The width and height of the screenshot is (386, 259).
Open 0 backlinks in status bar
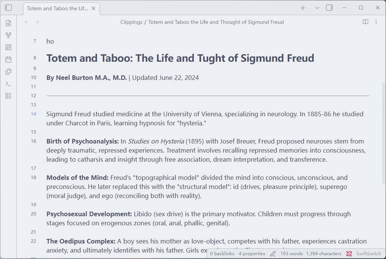[x=222, y=254]
